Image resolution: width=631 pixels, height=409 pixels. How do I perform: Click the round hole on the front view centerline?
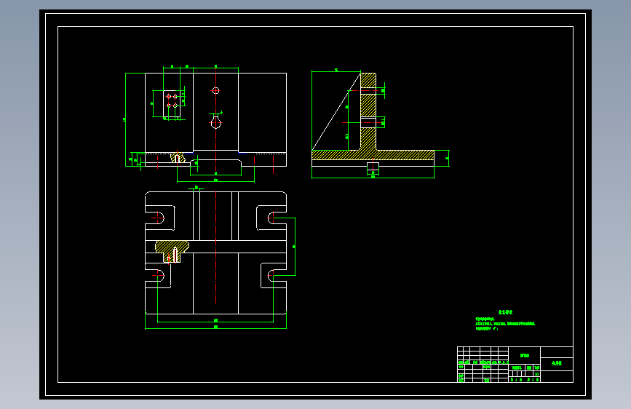pos(215,90)
